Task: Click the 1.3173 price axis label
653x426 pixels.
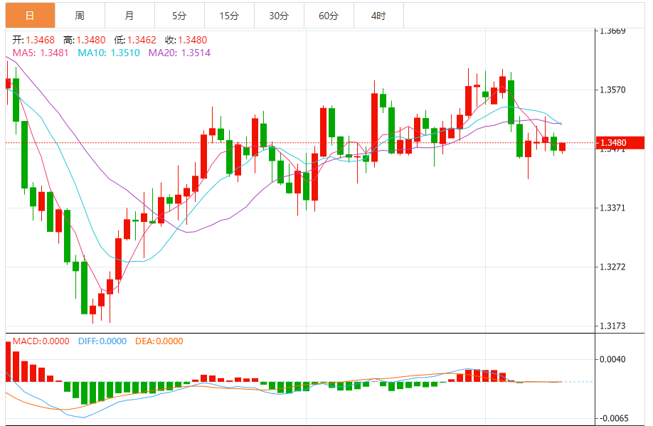Action: (x=612, y=326)
